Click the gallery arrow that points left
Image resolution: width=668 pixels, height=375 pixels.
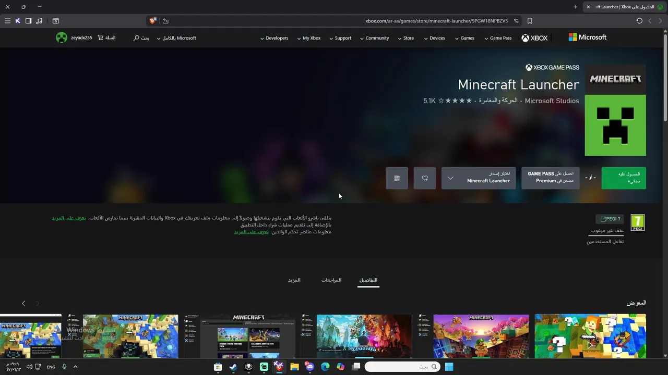23,303
